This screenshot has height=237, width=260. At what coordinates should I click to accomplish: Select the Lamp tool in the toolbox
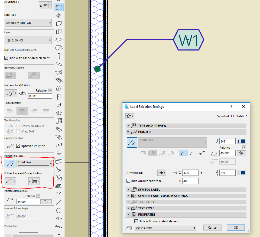click(x=59, y=170)
